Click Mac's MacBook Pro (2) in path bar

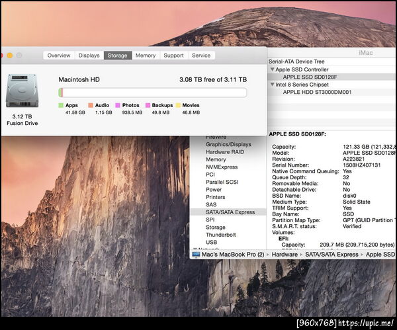[233, 255]
